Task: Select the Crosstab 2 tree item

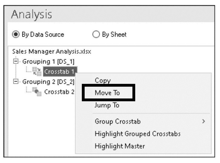Action: (59, 92)
